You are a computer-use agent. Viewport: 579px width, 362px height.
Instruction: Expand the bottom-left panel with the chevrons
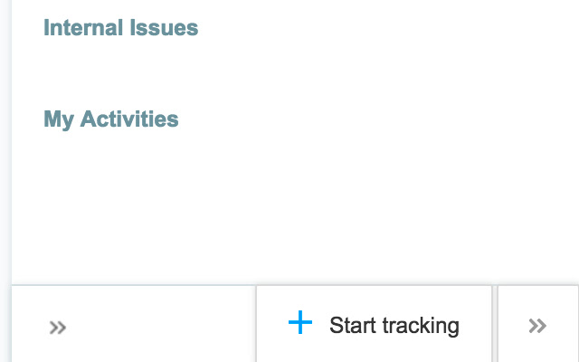(58, 327)
